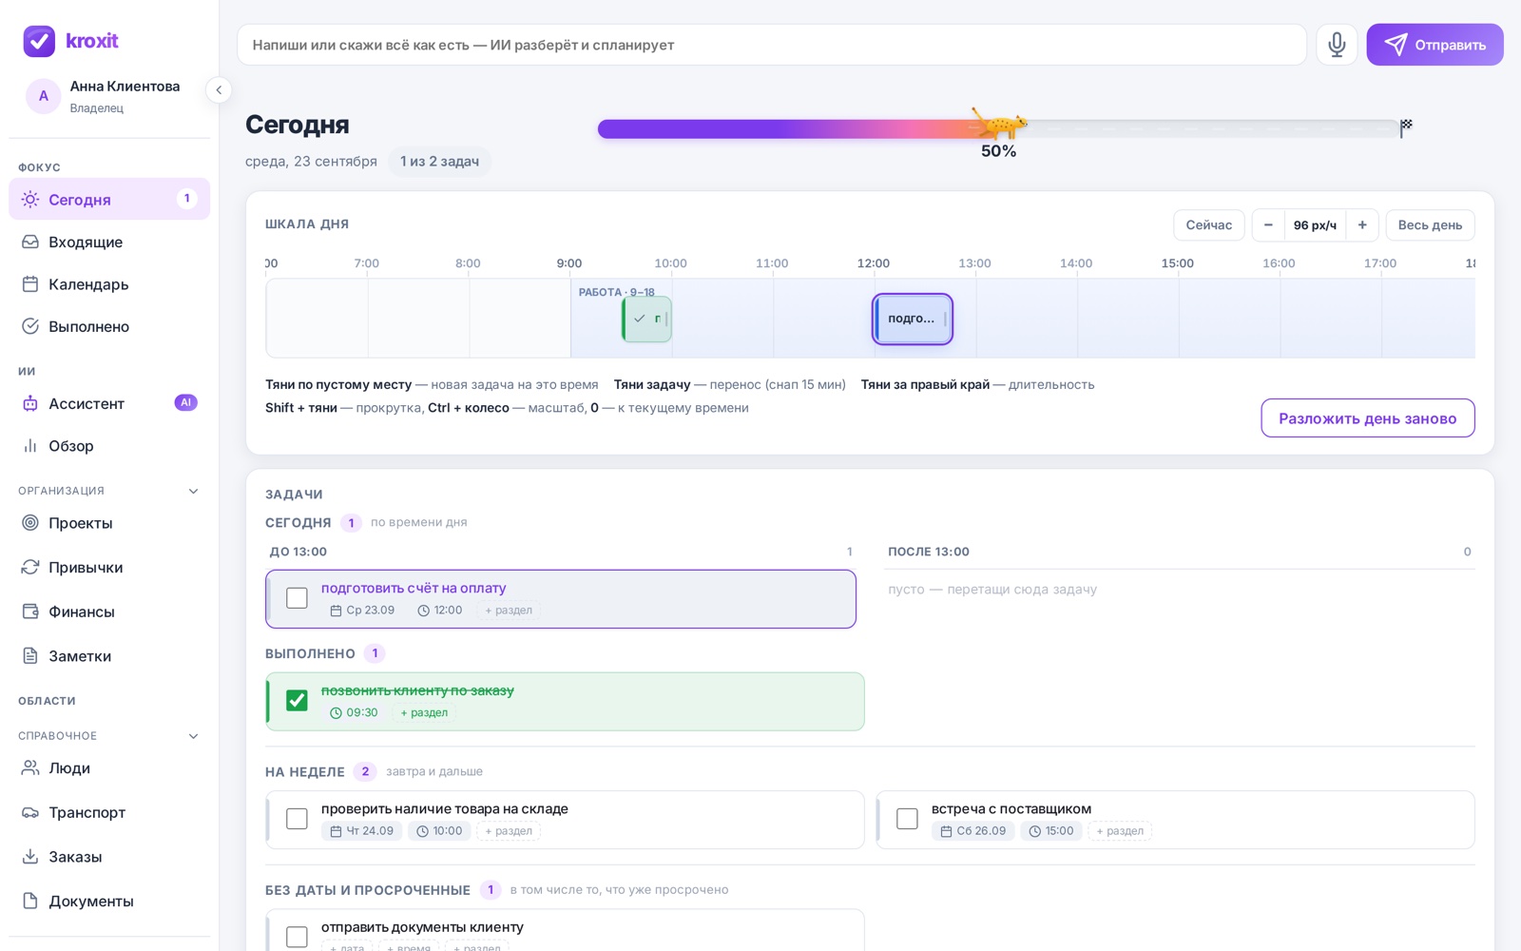Click Разложить день заново button
Image resolution: width=1521 pixels, height=951 pixels.
pos(1367,418)
